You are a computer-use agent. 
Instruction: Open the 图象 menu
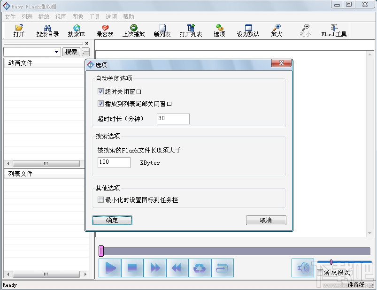77,16
